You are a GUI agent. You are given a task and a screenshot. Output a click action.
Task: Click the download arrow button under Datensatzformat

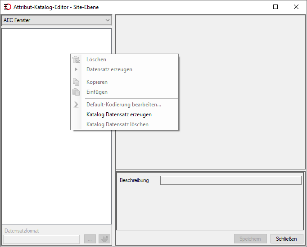[104, 239]
